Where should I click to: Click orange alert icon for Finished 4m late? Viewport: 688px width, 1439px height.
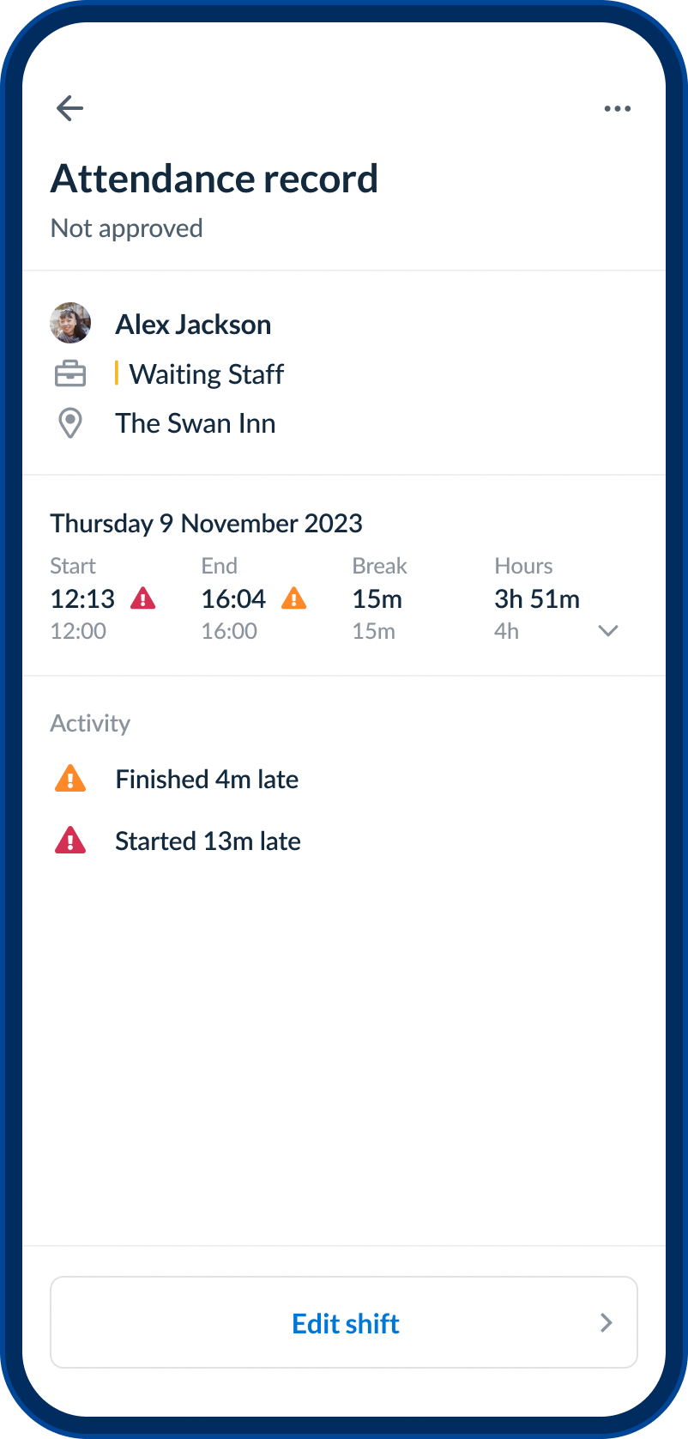(x=70, y=779)
